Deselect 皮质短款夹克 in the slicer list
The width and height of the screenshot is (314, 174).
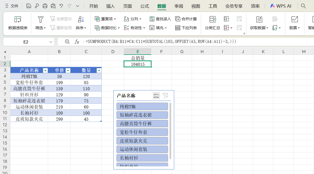(142, 140)
